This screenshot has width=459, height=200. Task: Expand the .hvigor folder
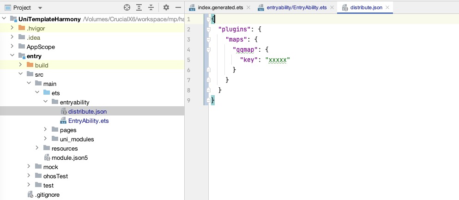[12, 28]
